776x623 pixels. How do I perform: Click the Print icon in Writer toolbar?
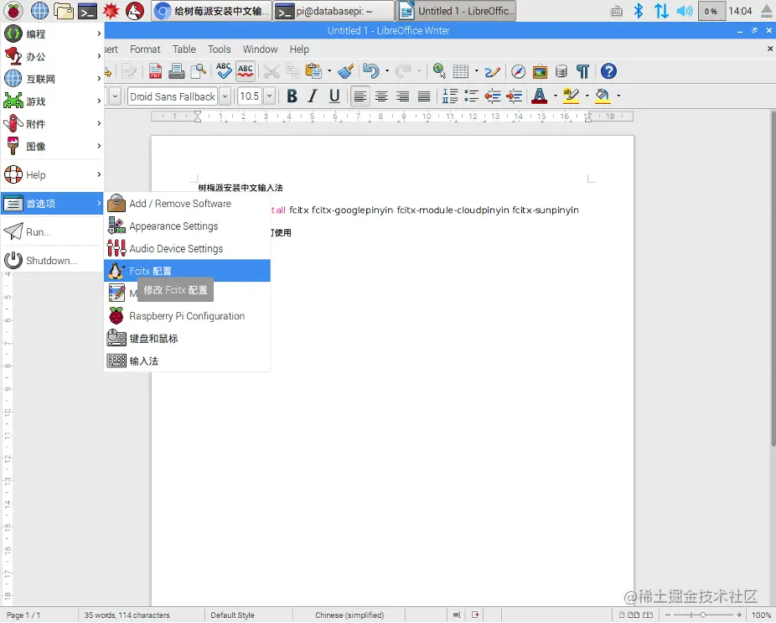pos(177,71)
